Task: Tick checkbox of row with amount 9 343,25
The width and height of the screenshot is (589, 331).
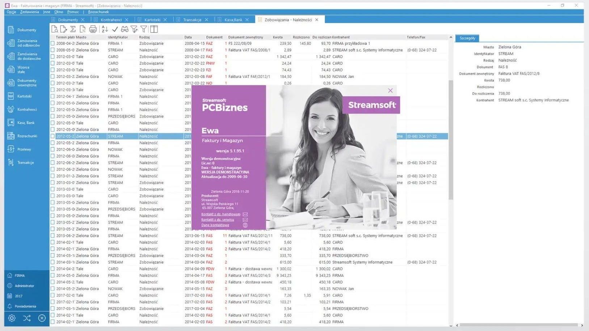Action: (53, 276)
